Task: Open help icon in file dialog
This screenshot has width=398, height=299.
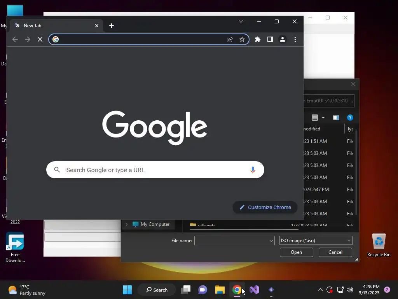Action: click(x=350, y=118)
